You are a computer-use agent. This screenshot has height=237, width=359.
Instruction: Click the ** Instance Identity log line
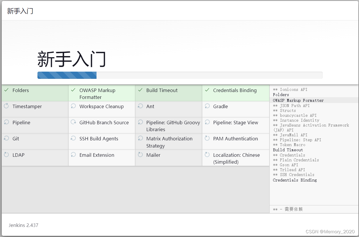pyautogui.click(x=296, y=120)
